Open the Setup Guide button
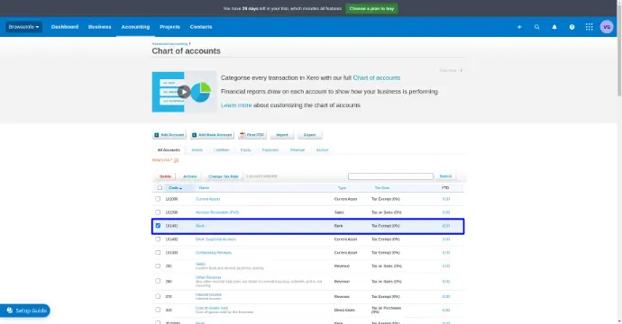The image size is (622, 324). [25, 310]
